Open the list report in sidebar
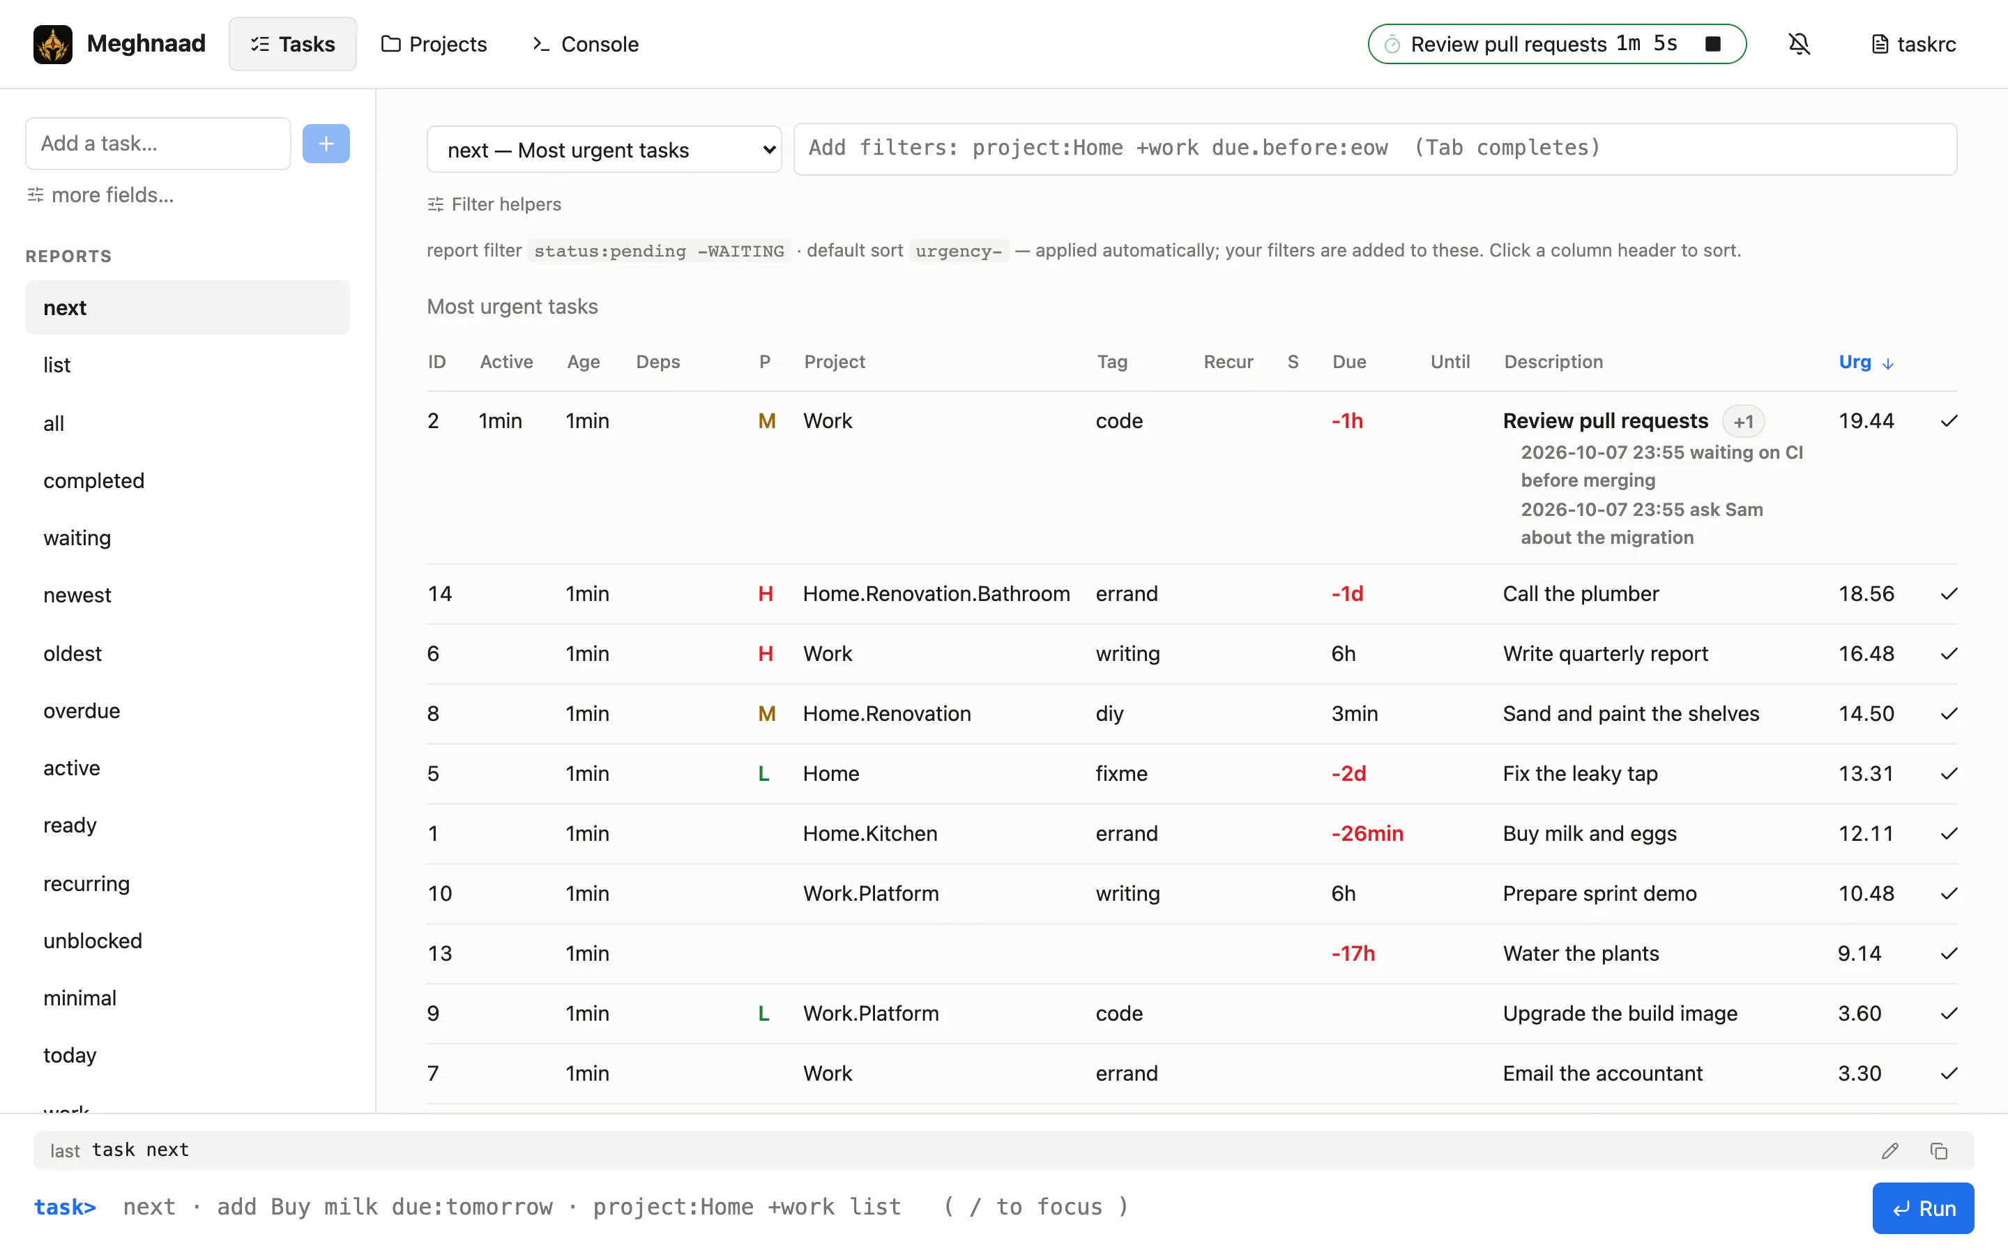This screenshot has width=2008, height=1255. 188,365
